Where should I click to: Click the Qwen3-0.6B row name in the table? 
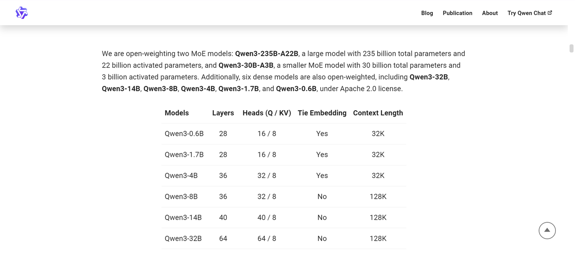click(x=184, y=134)
